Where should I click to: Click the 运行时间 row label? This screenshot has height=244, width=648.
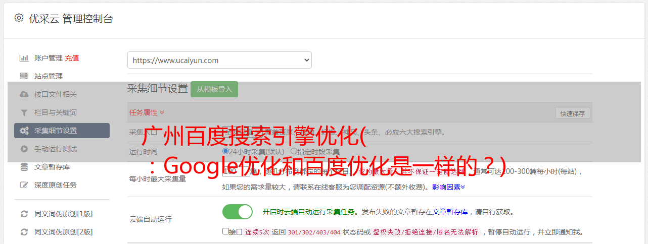point(144,151)
